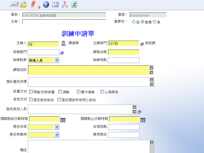Check the 問卷/反映評量 checkbox

[31, 92]
